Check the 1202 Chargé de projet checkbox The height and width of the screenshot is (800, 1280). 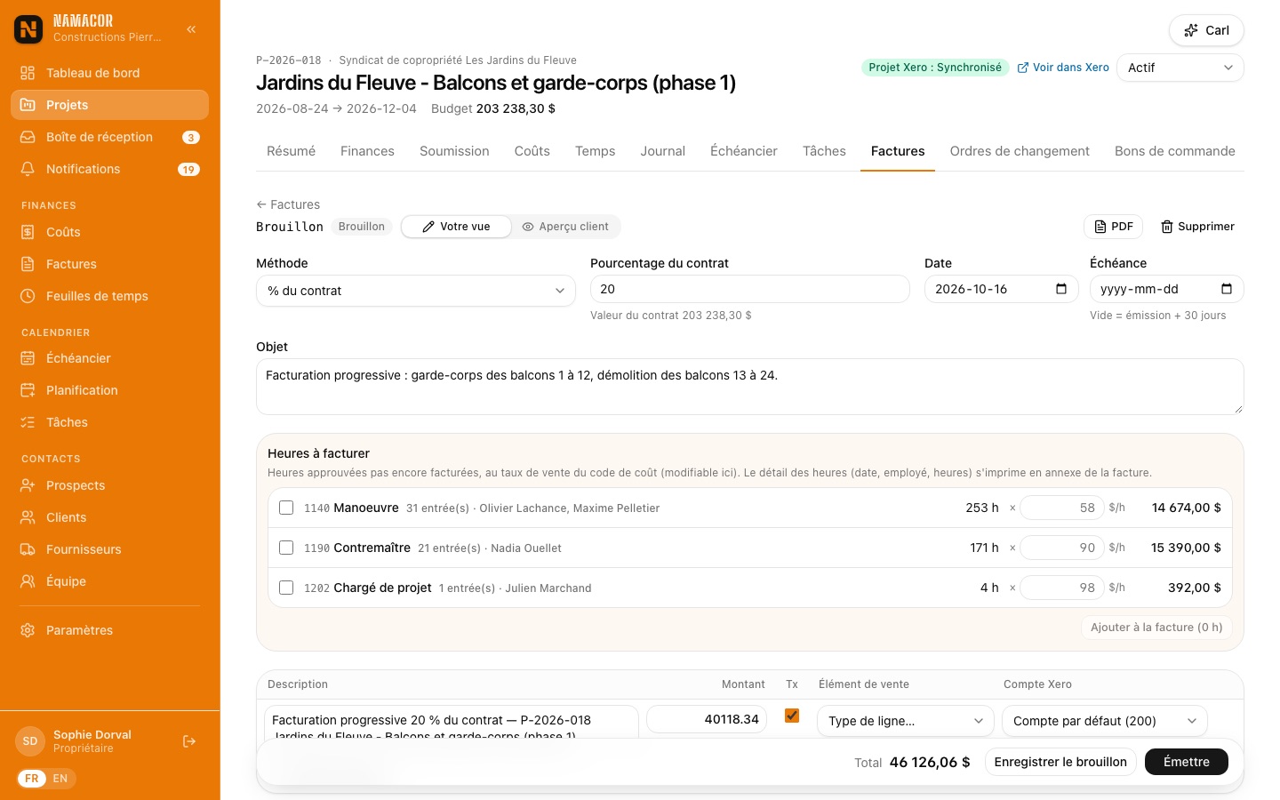pos(286,588)
